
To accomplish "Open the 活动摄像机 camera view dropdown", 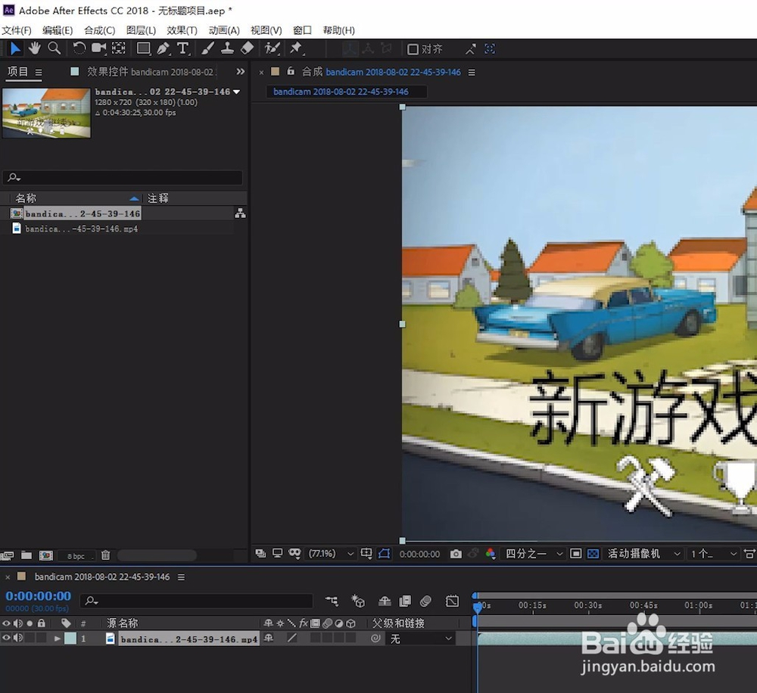I will tap(644, 554).
